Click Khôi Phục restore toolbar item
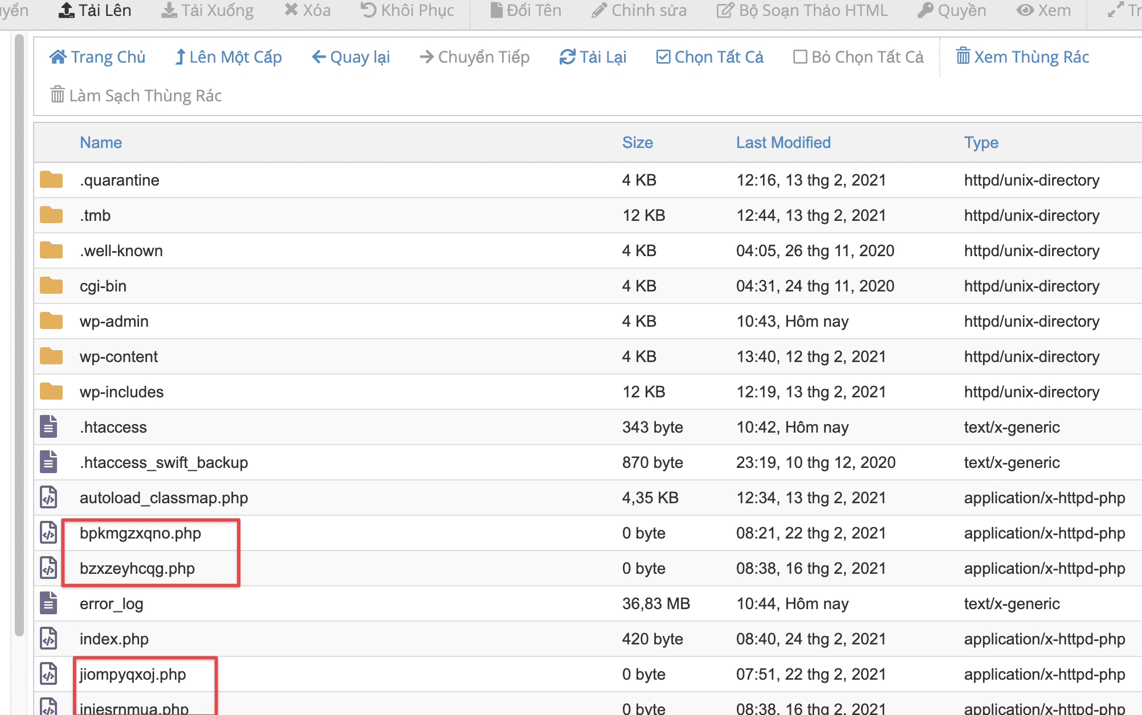 (x=407, y=10)
